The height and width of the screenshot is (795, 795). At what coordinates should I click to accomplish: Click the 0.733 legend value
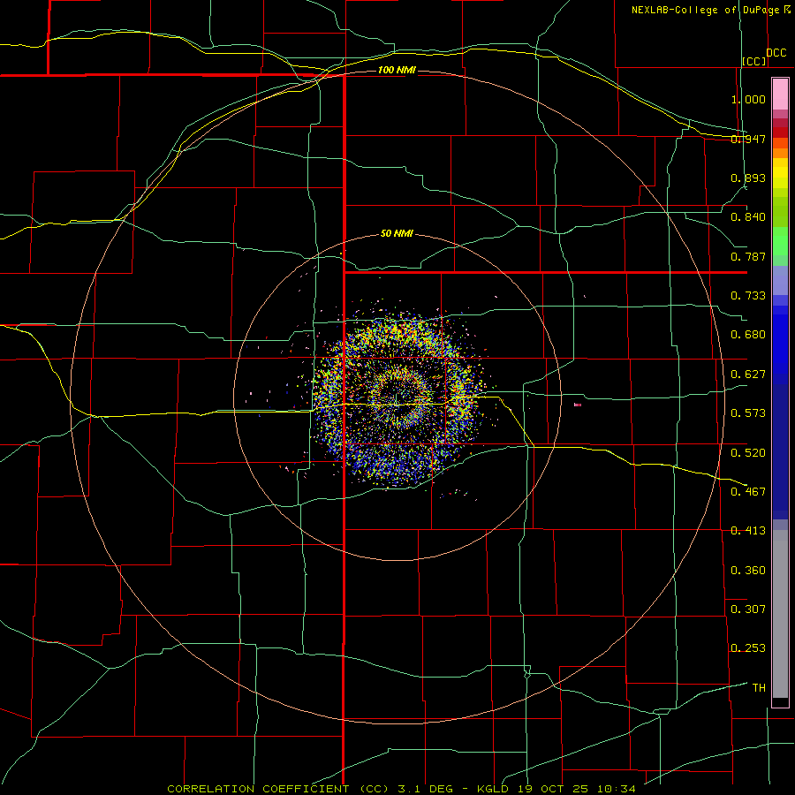748,296
